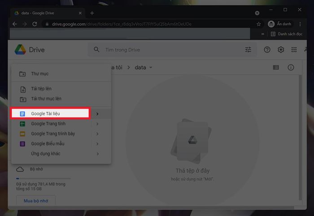This screenshot has width=314, height=216.
Task: Click the storage usage progress bar
Action: (x=43, y=178)
